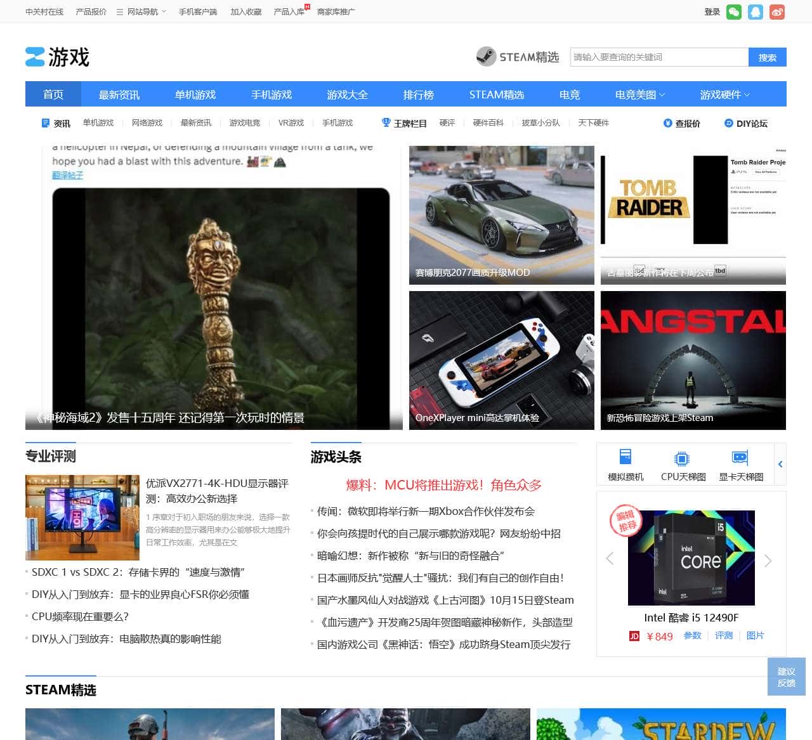The image size is (812, 740).
Task: Show previous recommended product
Action: pos(610,559)
